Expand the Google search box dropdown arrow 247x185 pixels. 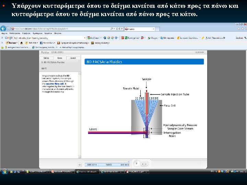click(x=85, y=38)
